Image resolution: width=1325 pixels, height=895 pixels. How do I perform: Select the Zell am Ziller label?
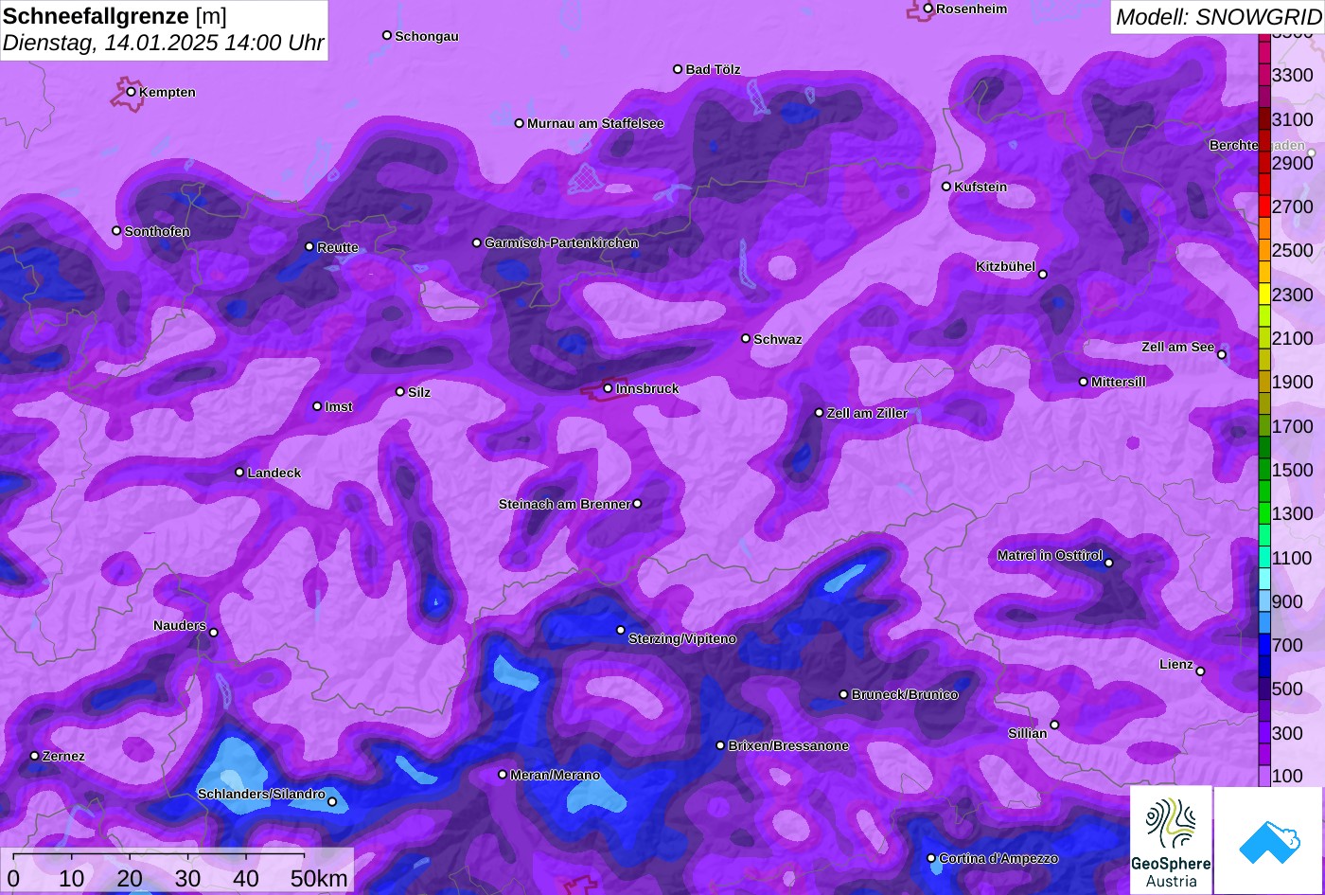867,414
